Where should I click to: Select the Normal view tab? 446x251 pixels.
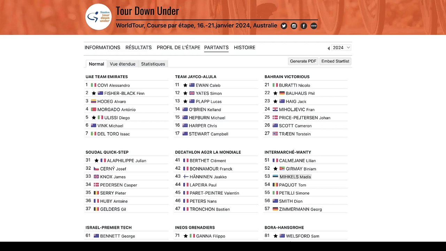pos(97,64)
